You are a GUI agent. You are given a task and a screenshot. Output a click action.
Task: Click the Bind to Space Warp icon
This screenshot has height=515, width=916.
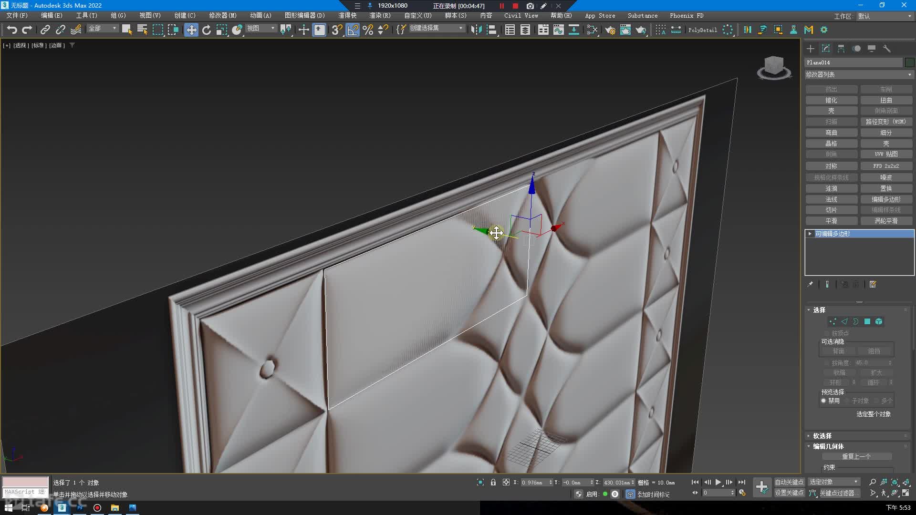tap(76, 30)
